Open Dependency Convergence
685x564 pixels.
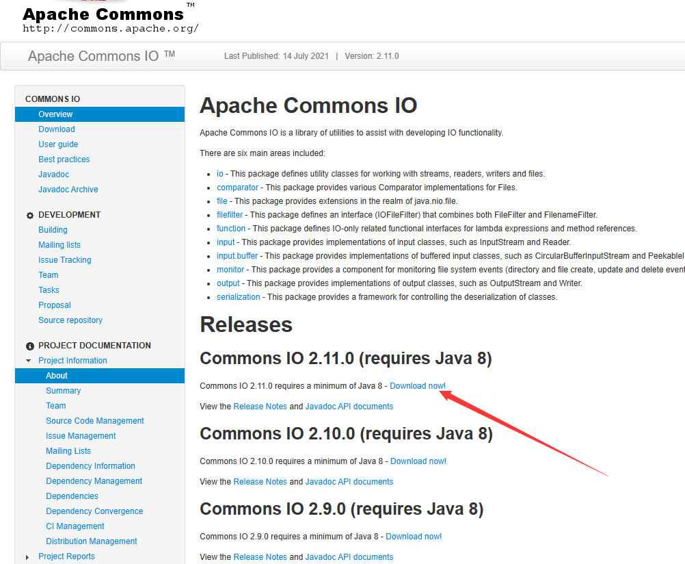pos(94,511)
